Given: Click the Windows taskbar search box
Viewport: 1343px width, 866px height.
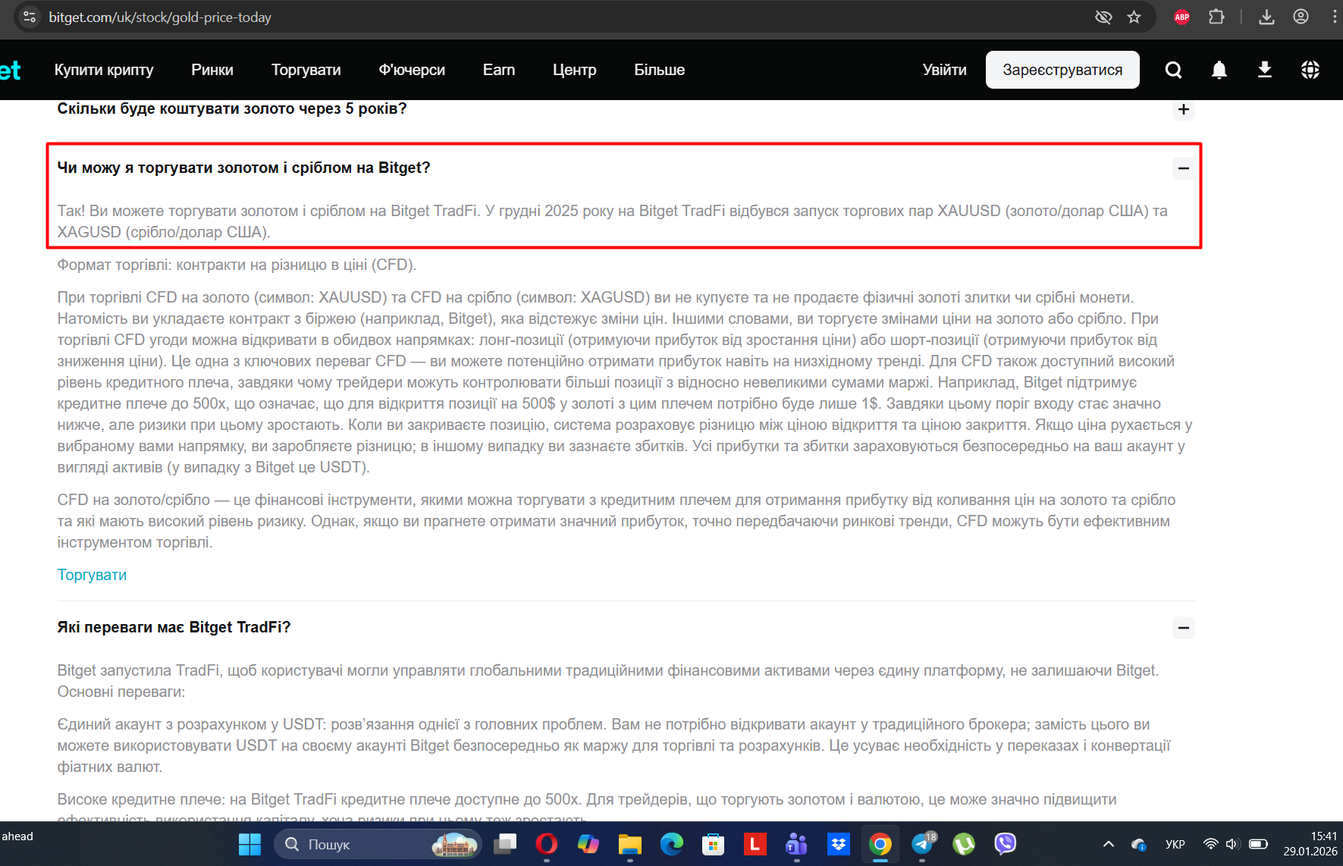Looking at the screenshot, I should (378, 844).
